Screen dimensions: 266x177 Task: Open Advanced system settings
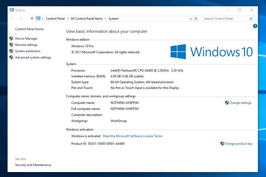33,57
